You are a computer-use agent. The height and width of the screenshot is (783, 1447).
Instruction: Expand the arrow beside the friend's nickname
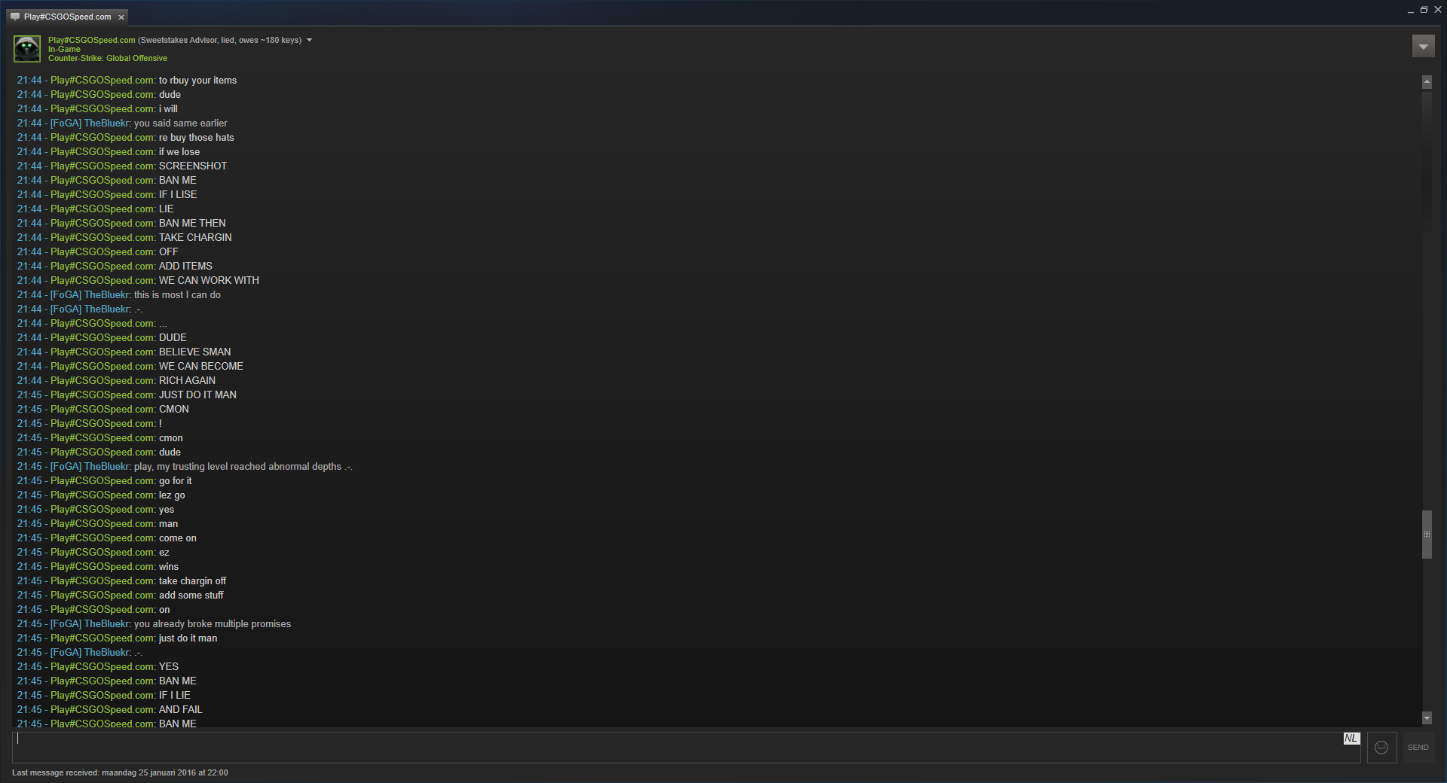[309, 40]
